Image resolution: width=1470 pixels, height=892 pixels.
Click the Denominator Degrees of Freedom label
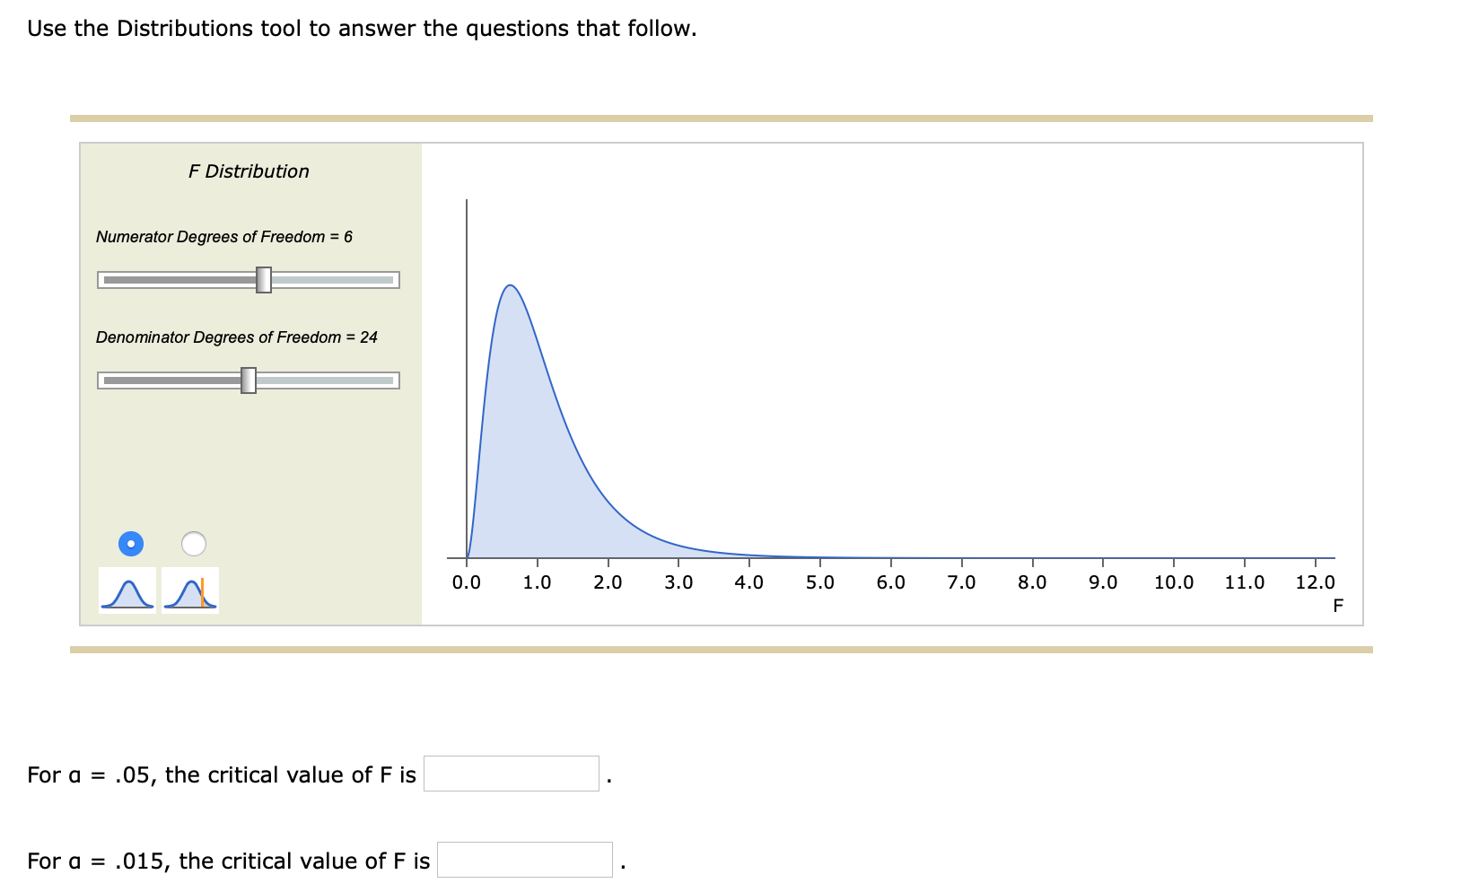coord(237,337)
